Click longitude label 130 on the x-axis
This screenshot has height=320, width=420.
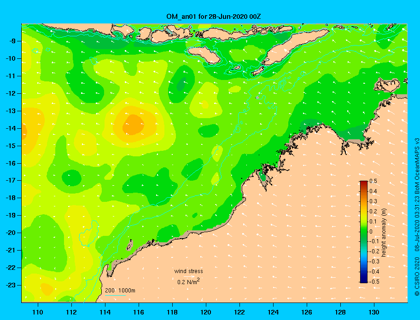374,312
